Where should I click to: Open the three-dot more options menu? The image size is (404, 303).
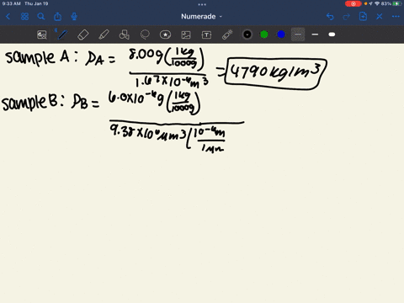(396, 17)
